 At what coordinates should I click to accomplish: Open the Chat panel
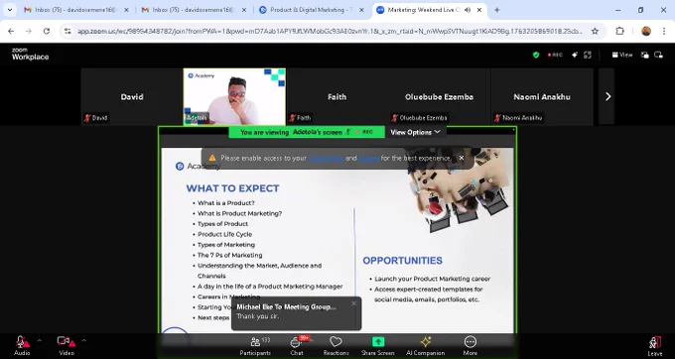[x=297, y=346]
